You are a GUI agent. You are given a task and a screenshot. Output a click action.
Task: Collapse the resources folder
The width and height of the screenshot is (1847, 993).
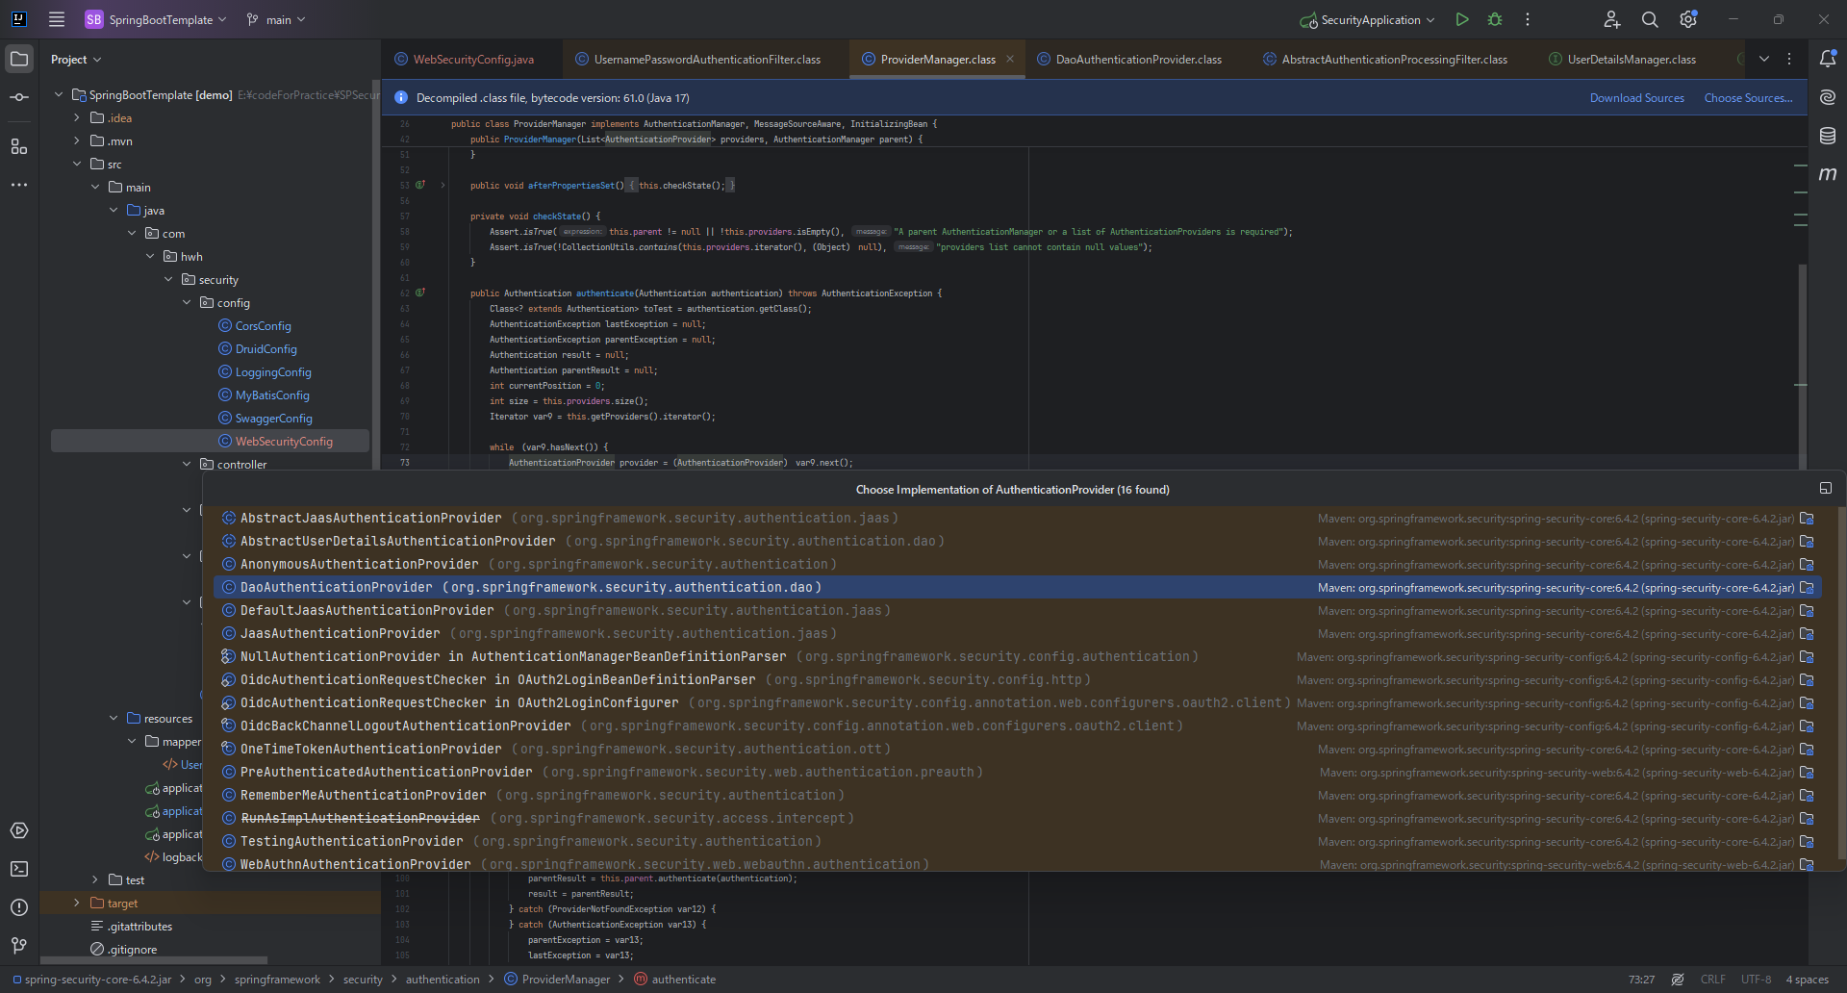click(114, 718)
